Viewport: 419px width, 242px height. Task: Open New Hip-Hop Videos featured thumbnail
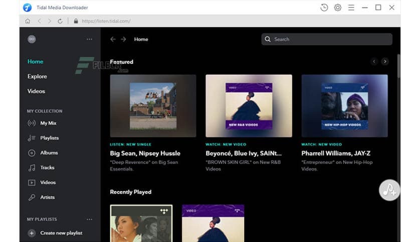[344, 106]
